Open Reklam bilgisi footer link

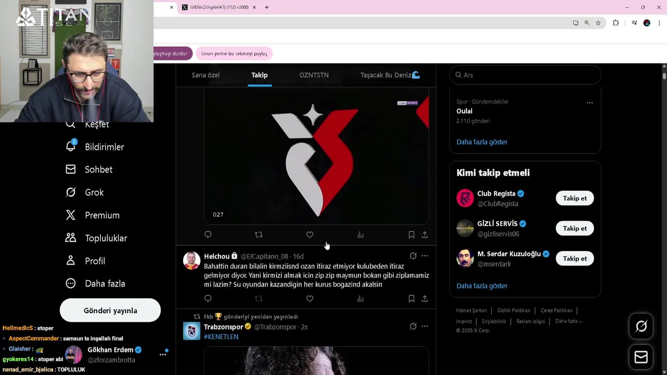[530, 321]
